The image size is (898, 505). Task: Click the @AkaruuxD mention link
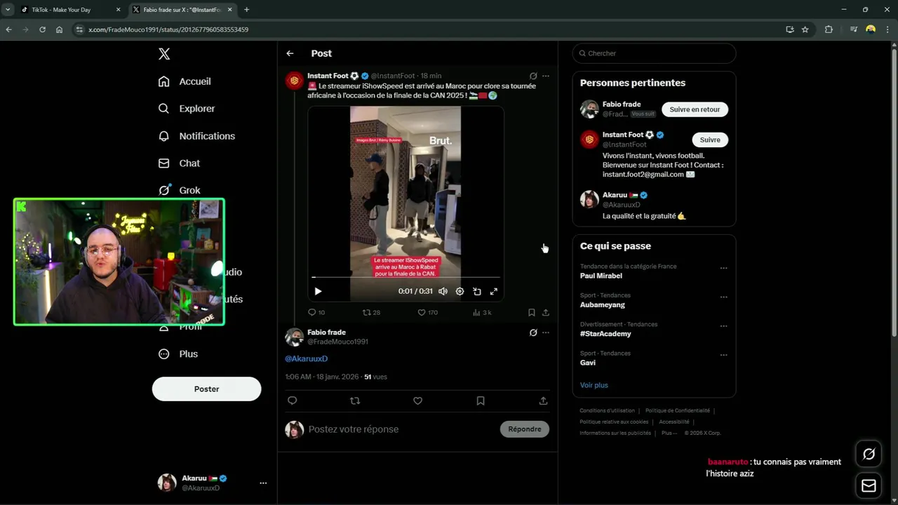[306, 358]
